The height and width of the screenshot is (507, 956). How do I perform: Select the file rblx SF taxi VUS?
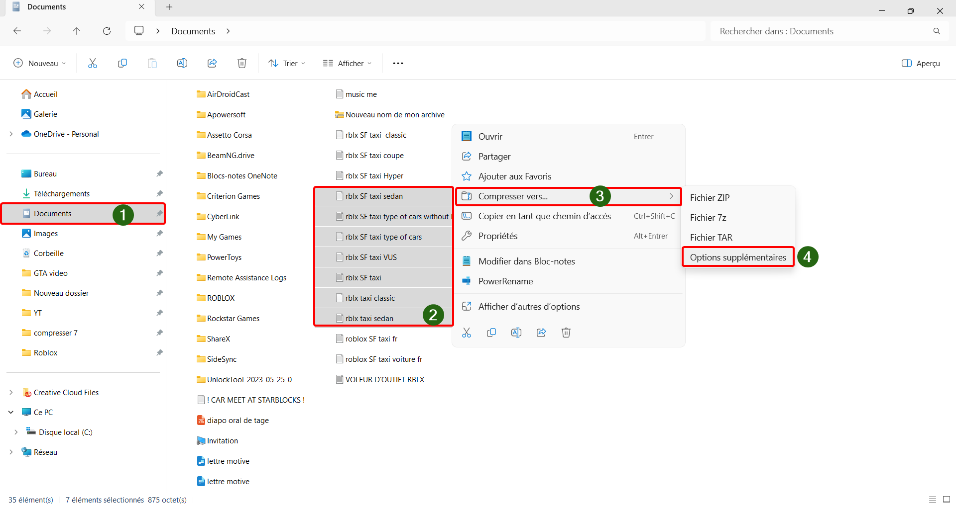(366, 257)
